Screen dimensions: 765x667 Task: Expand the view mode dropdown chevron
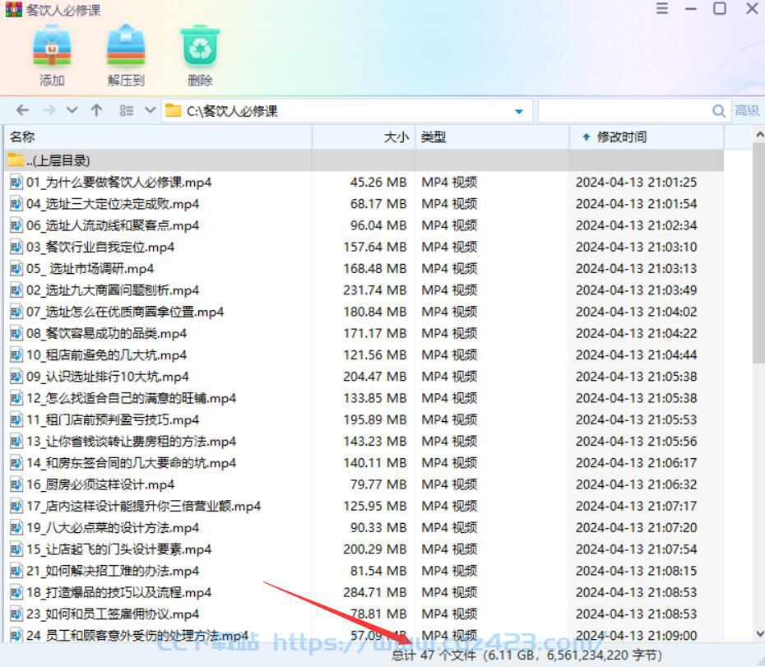(150, 110)
